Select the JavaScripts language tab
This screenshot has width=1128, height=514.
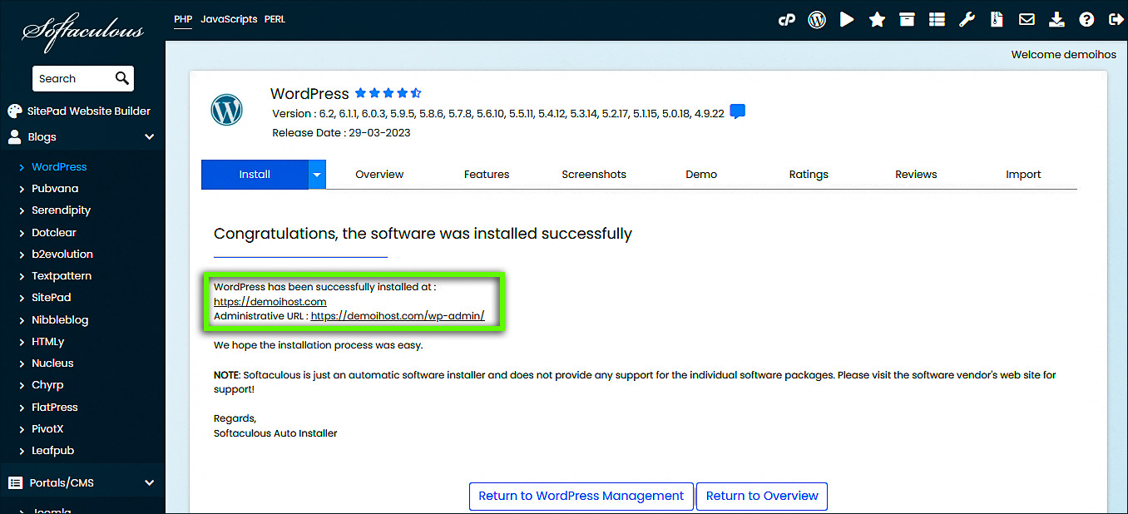[x=229, y=19]
